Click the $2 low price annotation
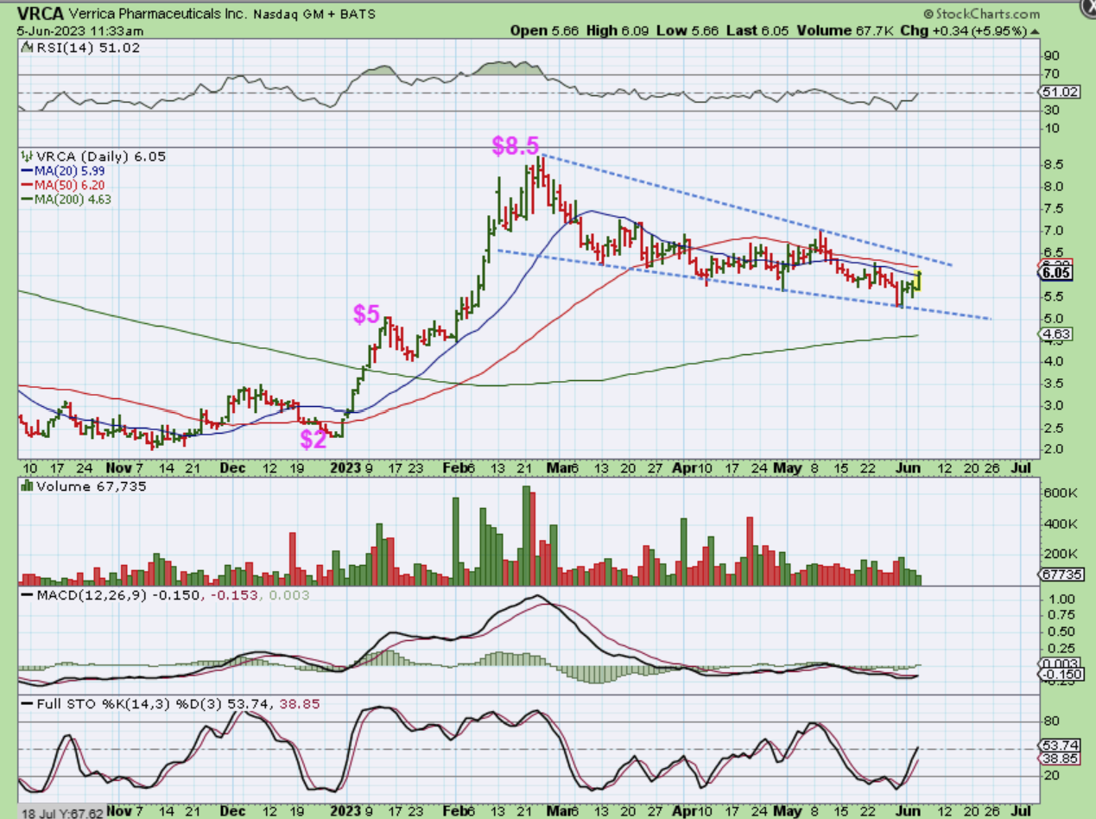Image resolution: width=1096 pixels, height=819 pixels. tap(314, 439)
